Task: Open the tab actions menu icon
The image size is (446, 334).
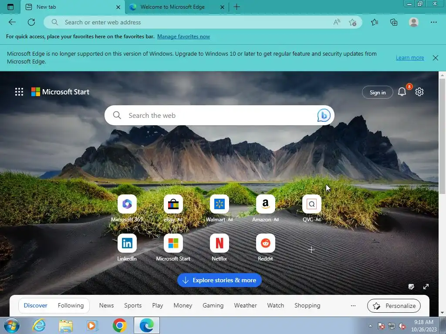Action: [10, 7]
